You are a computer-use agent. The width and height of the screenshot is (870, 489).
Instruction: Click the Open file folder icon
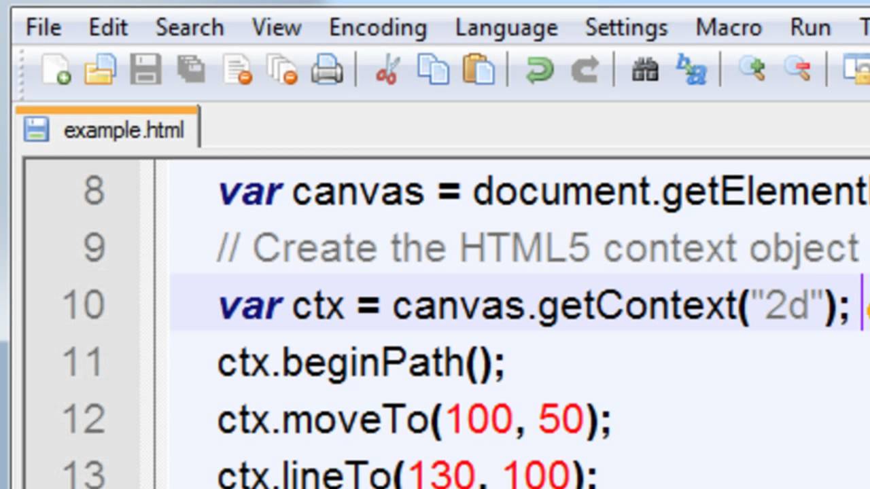[x=101, y=69]
